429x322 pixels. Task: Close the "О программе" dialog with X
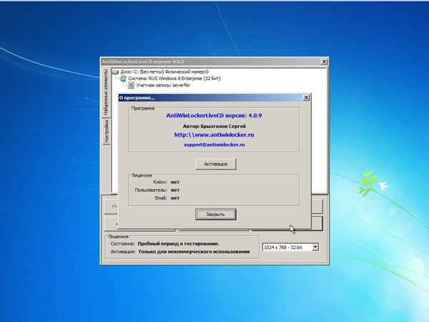(x=305, y=97)
